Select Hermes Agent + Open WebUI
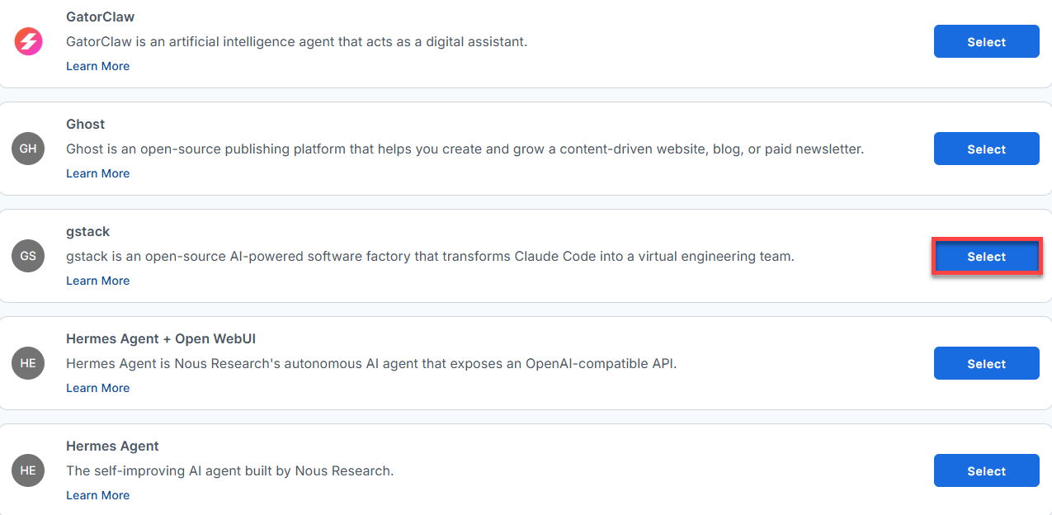The width and height of the screenshot is (1052, 515). tap(986, 363)
